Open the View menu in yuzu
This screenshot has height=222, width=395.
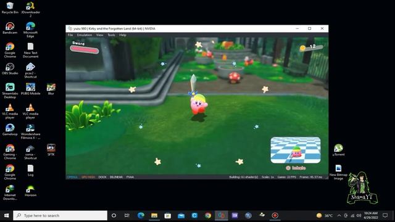coord(99,35)
